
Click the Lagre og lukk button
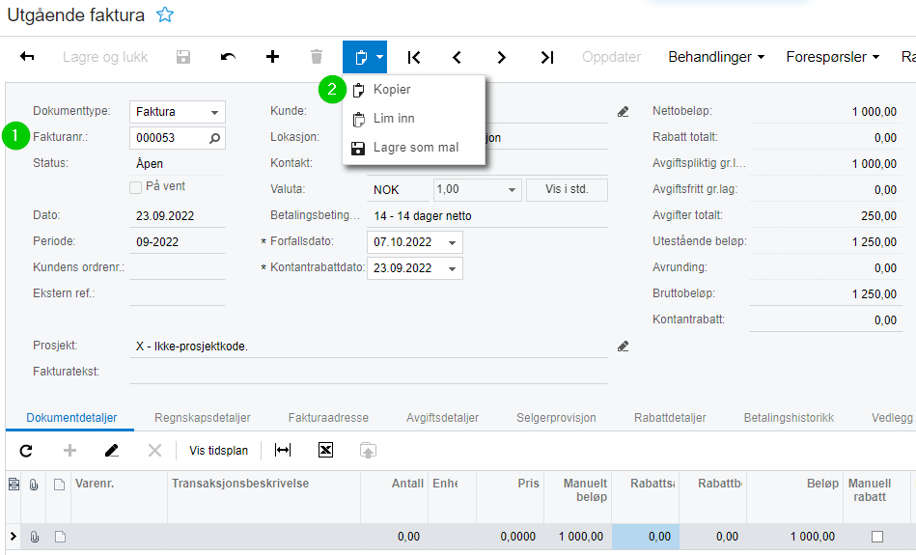pyautogui.click(x=105, y=57)
